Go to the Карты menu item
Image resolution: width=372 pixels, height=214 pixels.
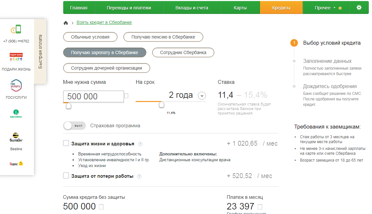(x=240, y=8)
